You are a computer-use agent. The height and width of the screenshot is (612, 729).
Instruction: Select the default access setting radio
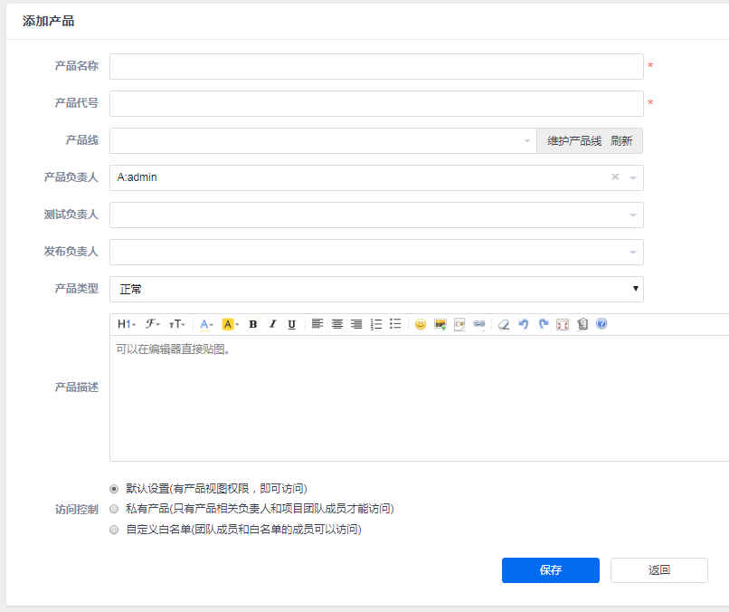[114, 488]
